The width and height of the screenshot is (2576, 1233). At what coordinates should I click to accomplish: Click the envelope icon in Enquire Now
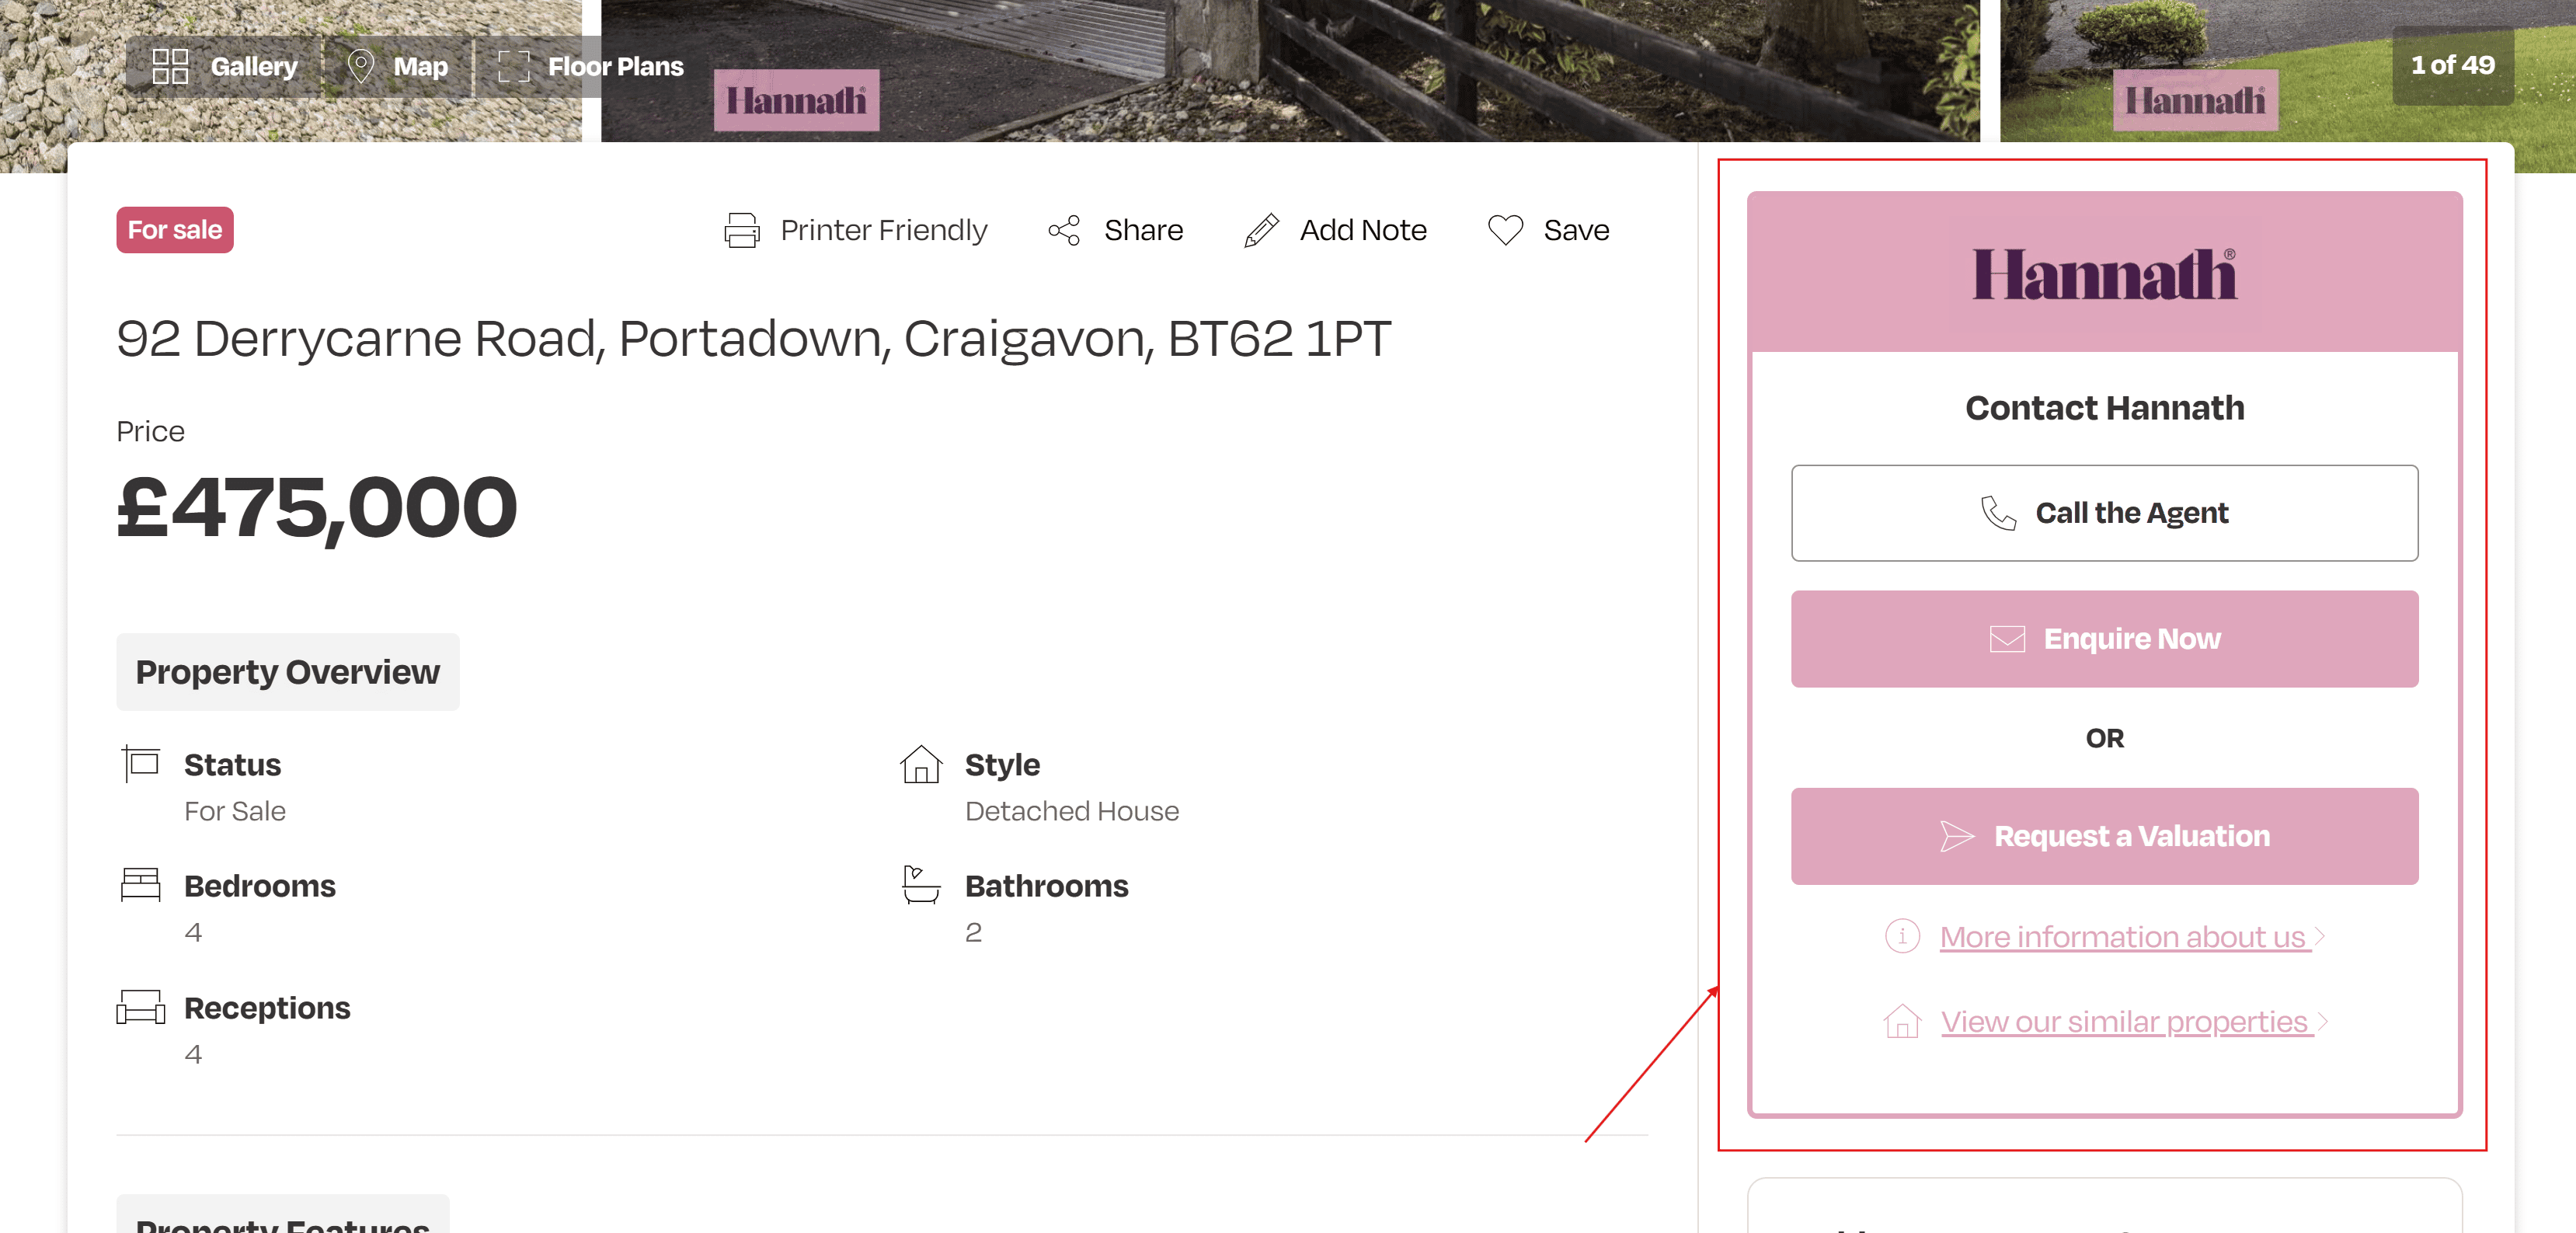click(x=2007, y=639)
